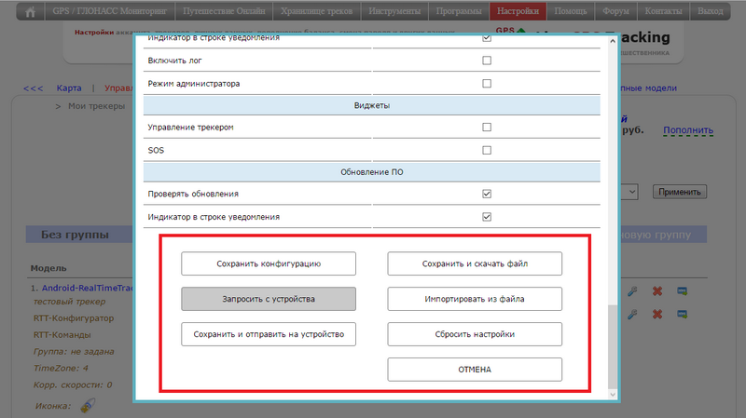Click Сохранить конфигурацию button
Viewport: 746px width, 418px height.
(269, 264)
